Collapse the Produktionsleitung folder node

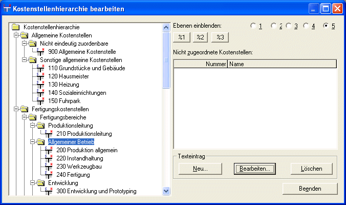[x=32, y=126]
